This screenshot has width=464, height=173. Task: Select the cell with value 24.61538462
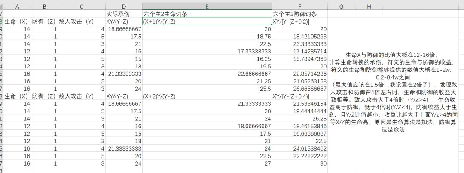299,149
